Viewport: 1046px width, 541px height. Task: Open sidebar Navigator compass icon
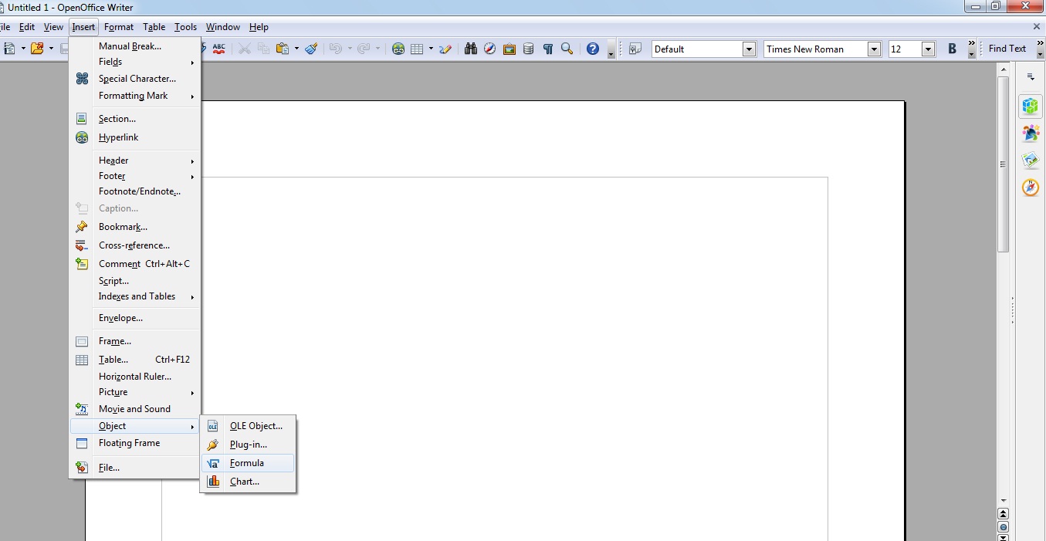coord(1031,188)
